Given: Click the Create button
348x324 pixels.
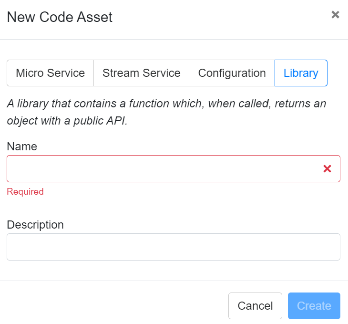Looking at the screenshot, I should pyautogui.click(x=314, y=306).
